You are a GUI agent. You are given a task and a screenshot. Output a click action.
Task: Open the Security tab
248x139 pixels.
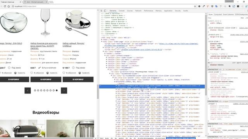tap(178, 11)
